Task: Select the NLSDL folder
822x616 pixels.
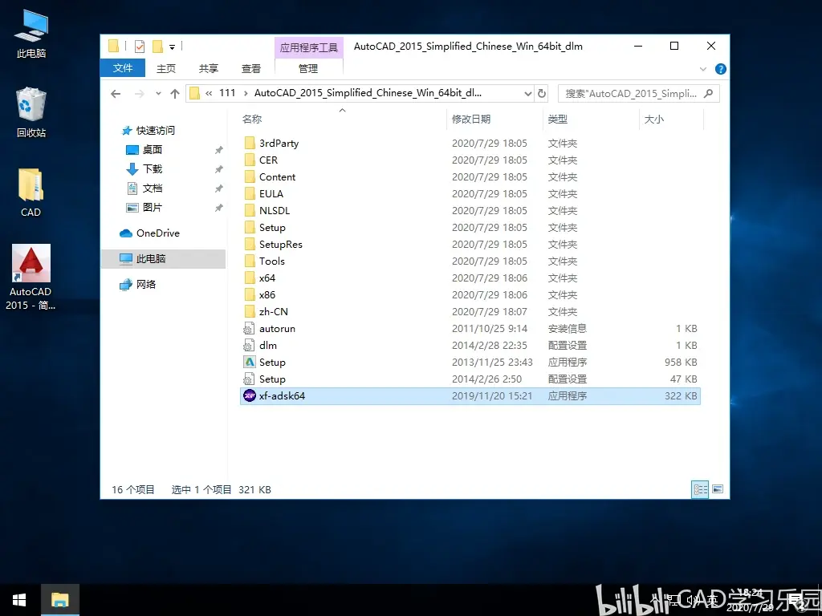Action: tap(470, 211)
